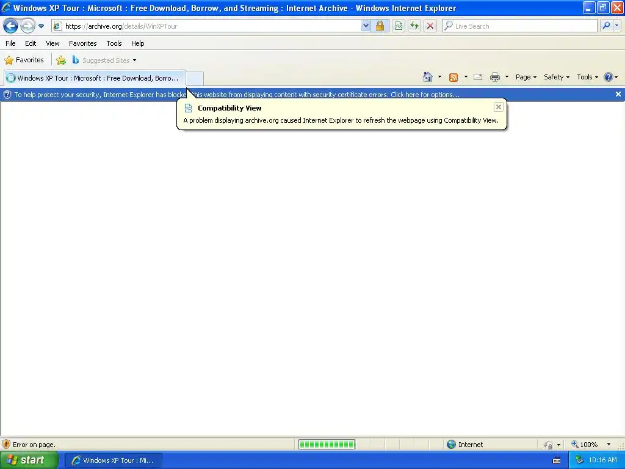Open Suggested Sites dropdown
The height and width of the screenshot is (469, 625).
[x=104, y=60]
